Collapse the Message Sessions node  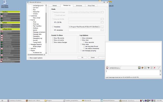click(x=29, y=44)
